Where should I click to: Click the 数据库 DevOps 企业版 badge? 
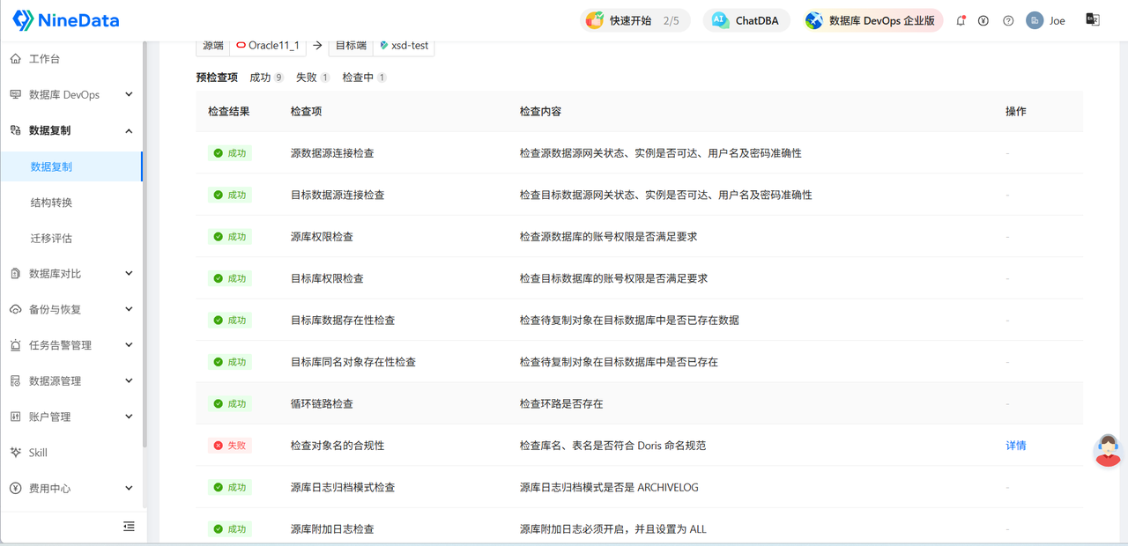point(872,20)
